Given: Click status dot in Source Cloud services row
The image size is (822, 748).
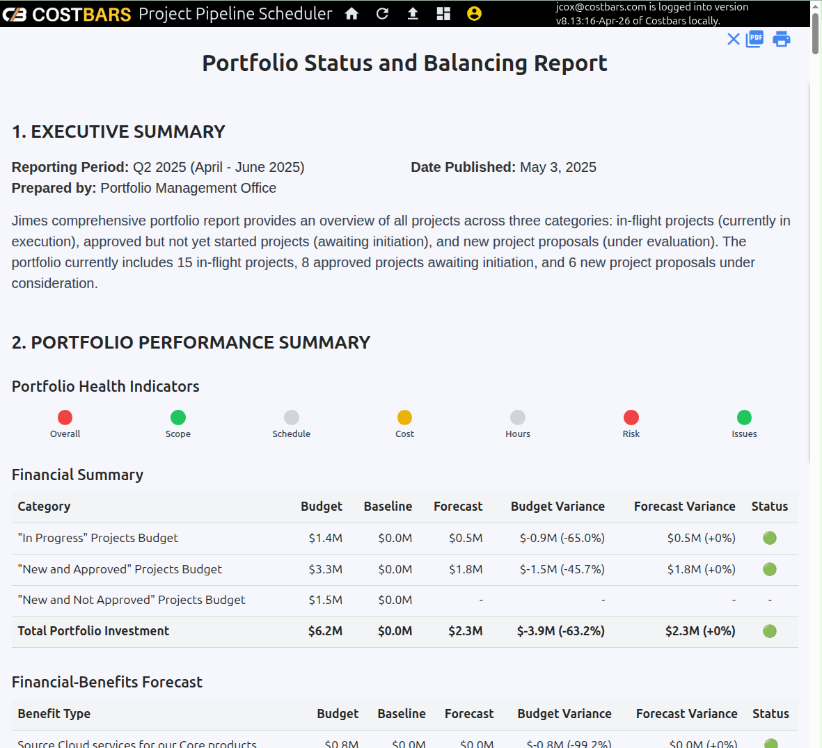Looking at the screenshot, I should click(770, 743).
